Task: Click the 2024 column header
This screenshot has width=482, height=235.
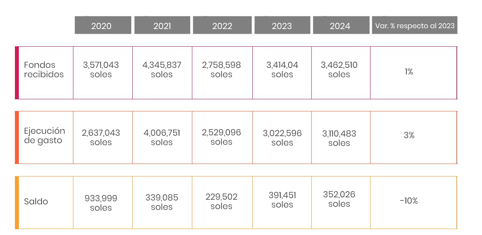Action: point(340,26)
